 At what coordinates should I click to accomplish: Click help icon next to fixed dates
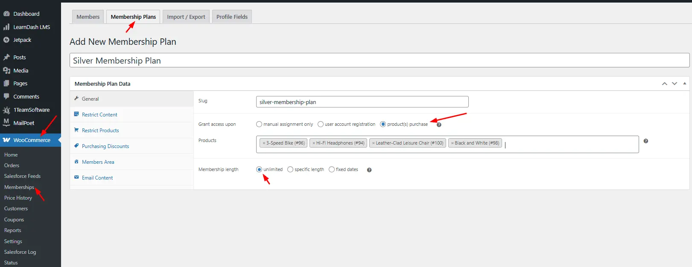click(369, 170)
